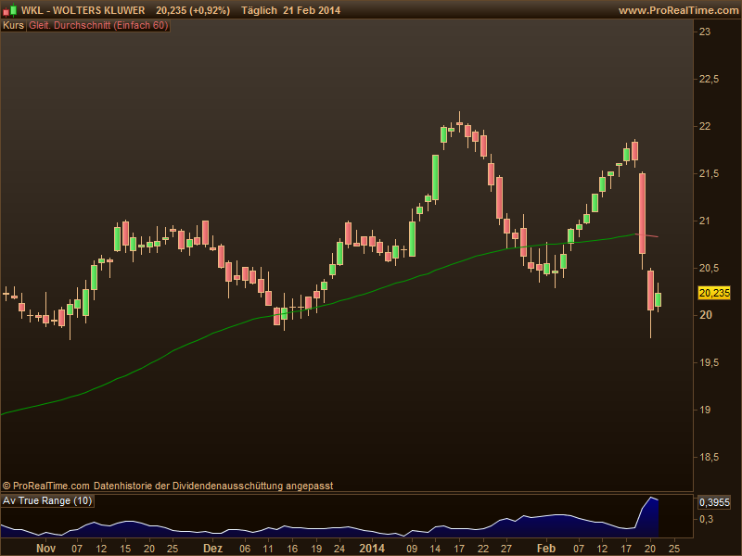Click the Täglich timeframe label
The height and width of the screenshot is (556, 742).
pos(259,10)
